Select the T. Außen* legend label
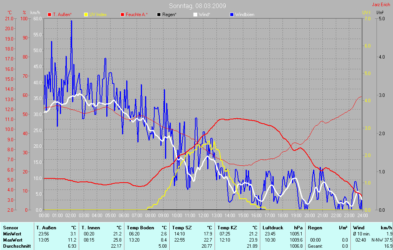393x250 pixels. tap(62, 15)
